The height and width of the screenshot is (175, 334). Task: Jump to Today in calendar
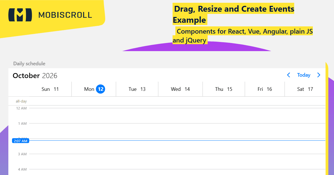tap(304, 75)
